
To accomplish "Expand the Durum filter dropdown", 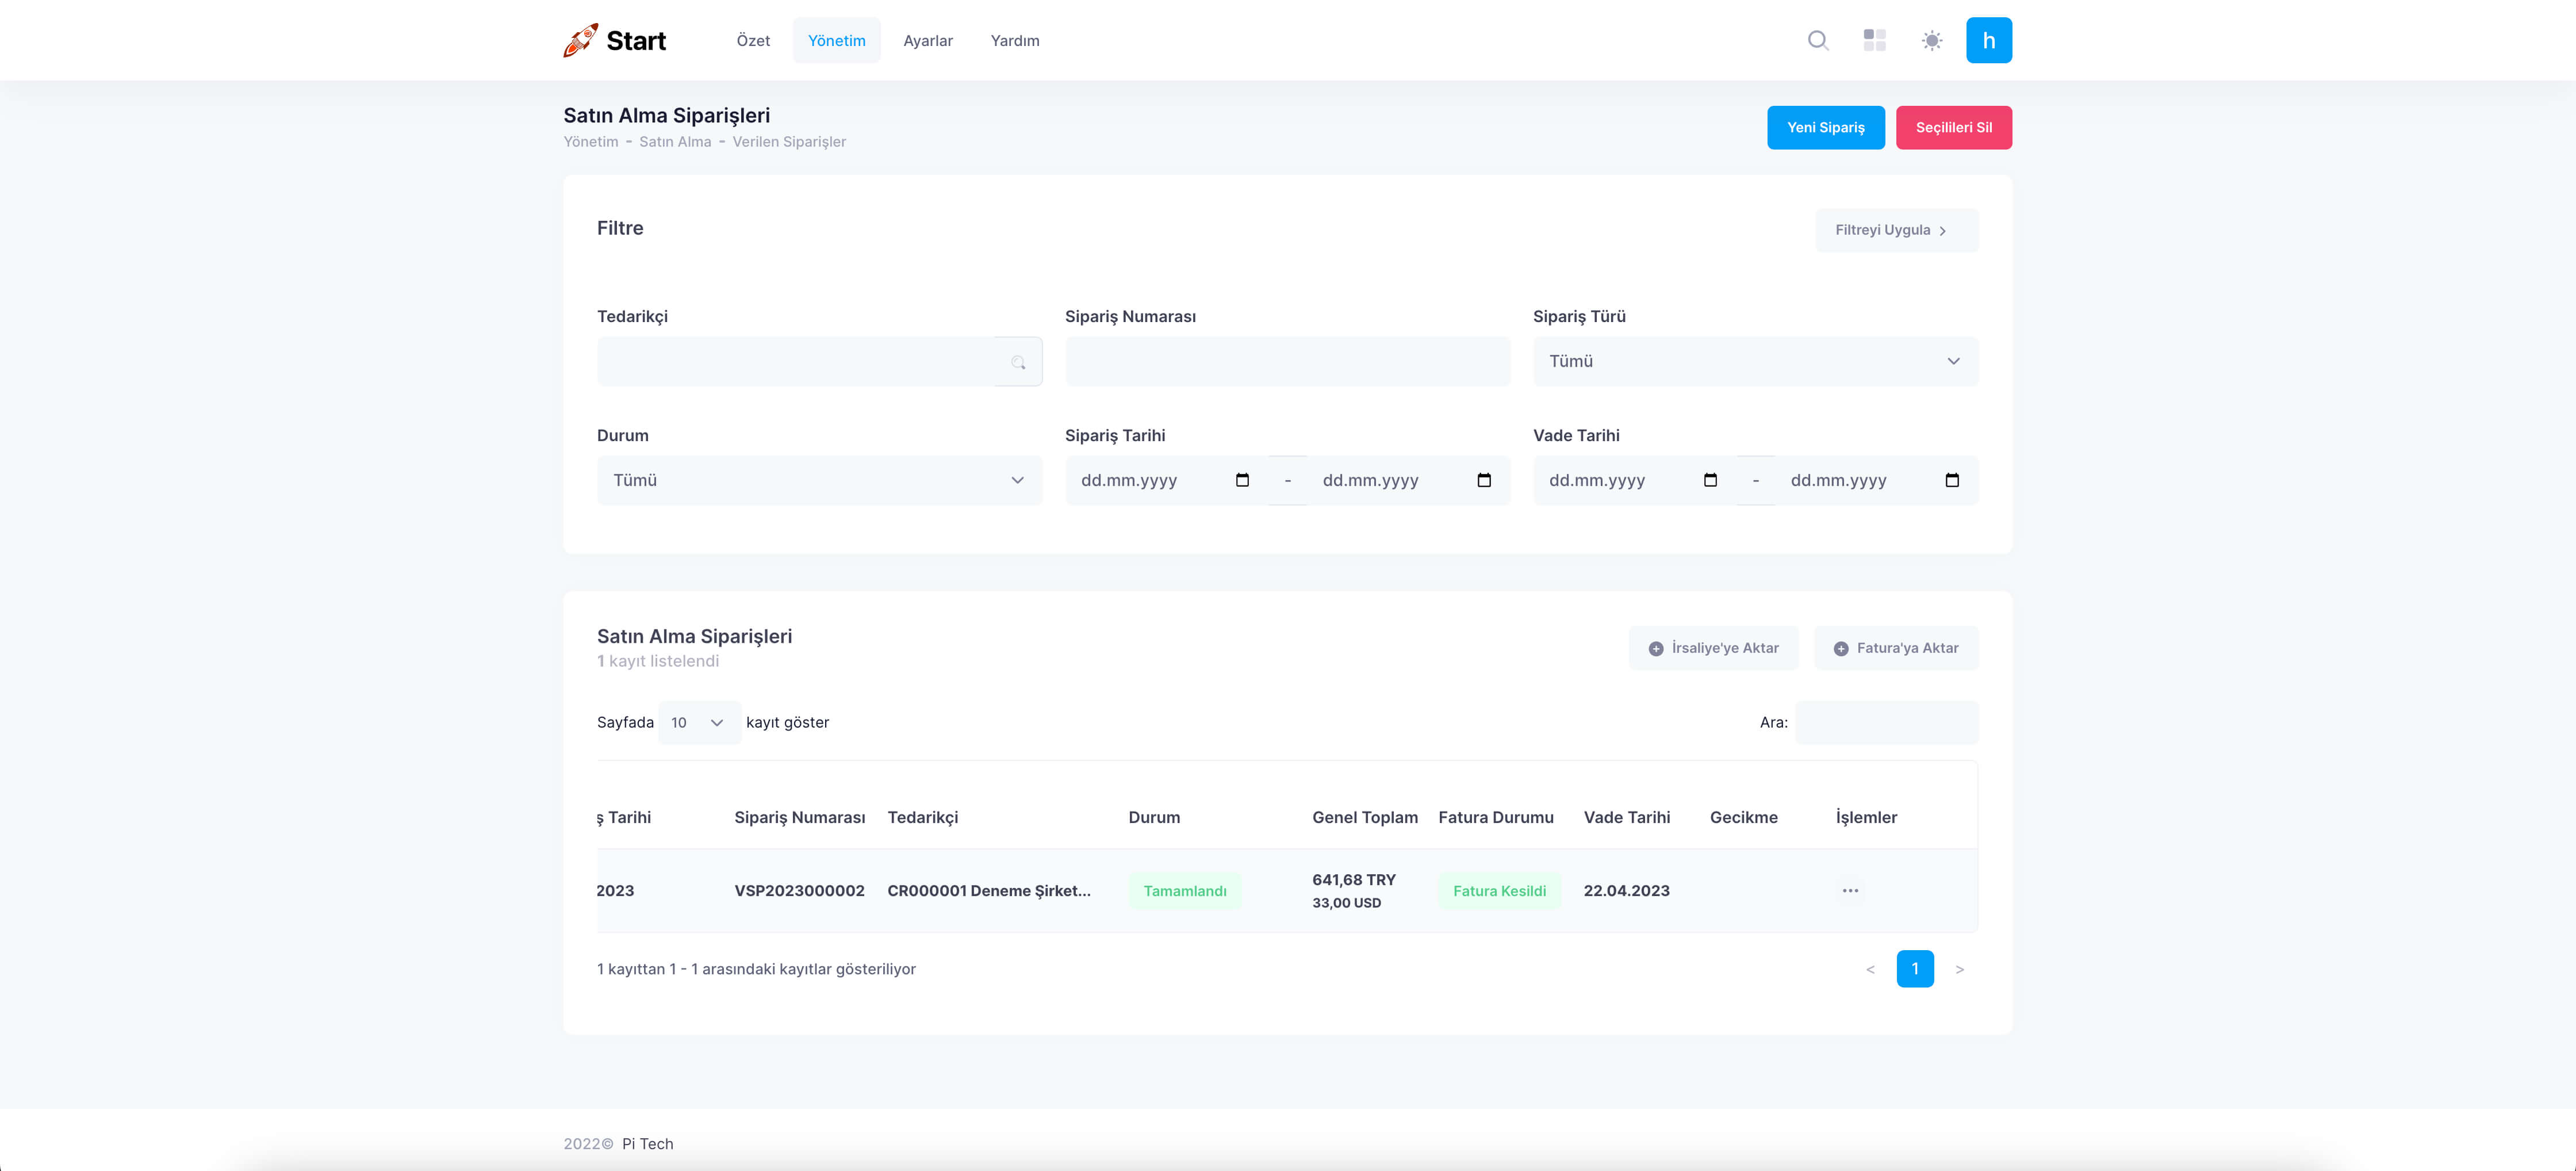I will pos(819,480).
